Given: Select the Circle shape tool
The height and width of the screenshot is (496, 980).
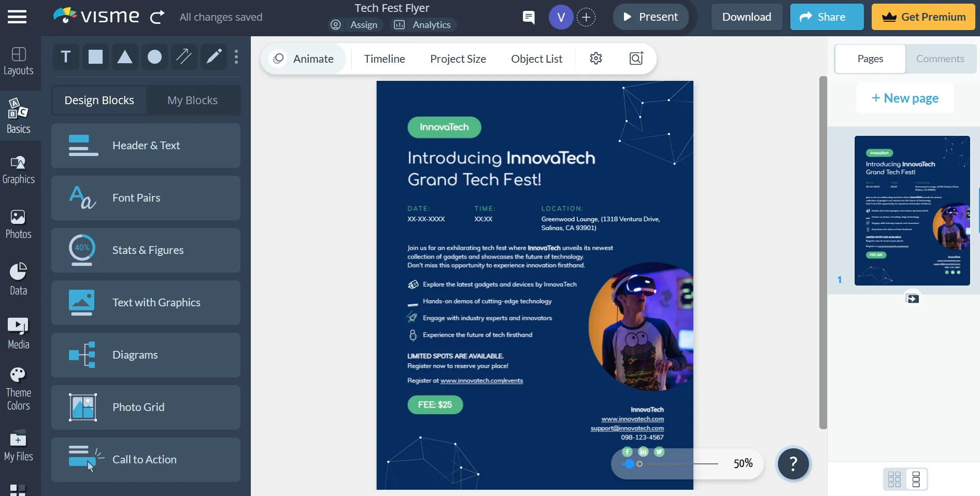Looking at the screenshot, I should 154,56.
